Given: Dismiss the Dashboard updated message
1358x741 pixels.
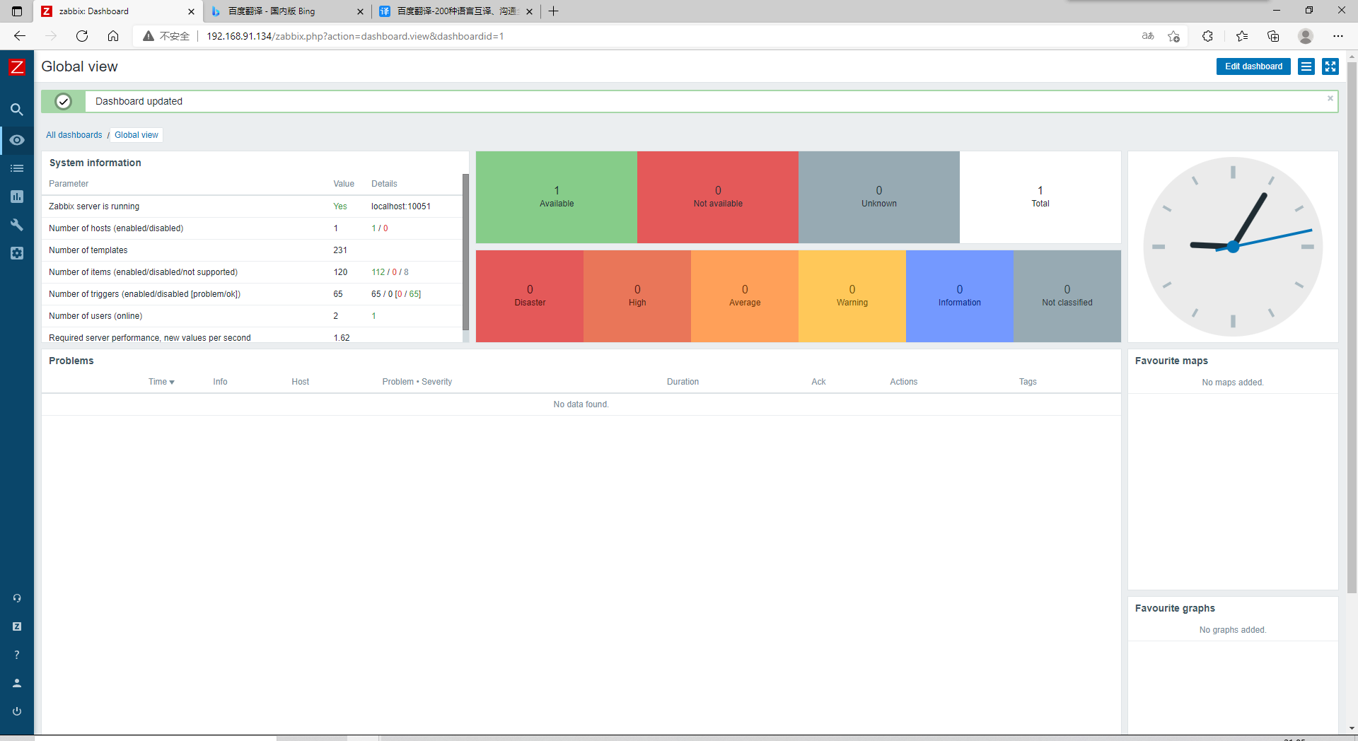Looking at the screenshot, I should (1330, 98).
